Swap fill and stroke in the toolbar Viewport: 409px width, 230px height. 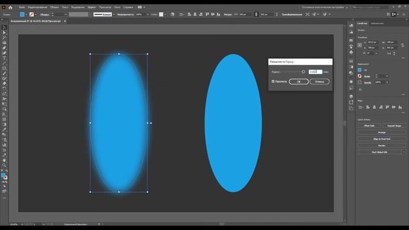point(6,171)
